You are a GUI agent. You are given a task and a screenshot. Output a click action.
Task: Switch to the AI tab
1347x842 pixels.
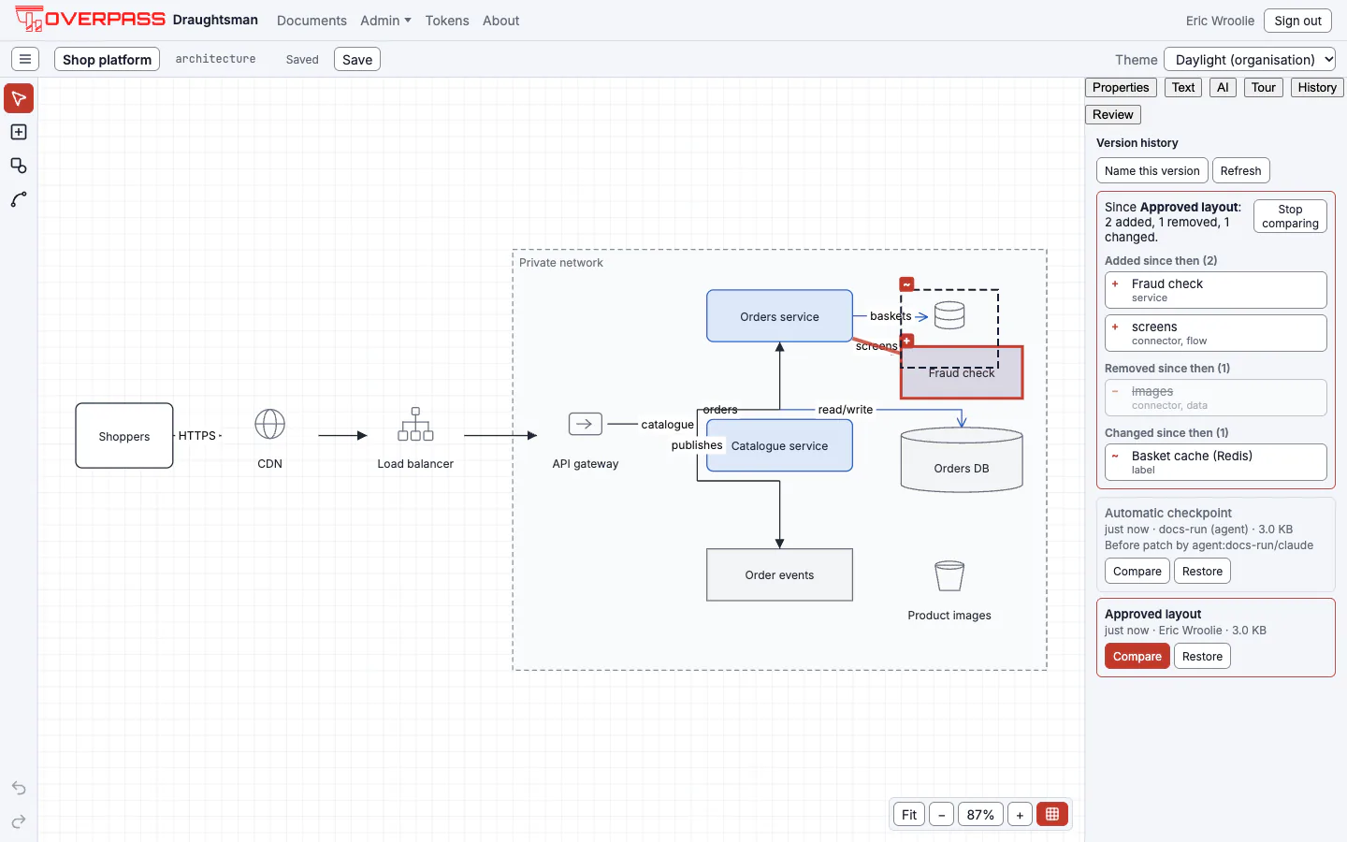pos(1223,87)
